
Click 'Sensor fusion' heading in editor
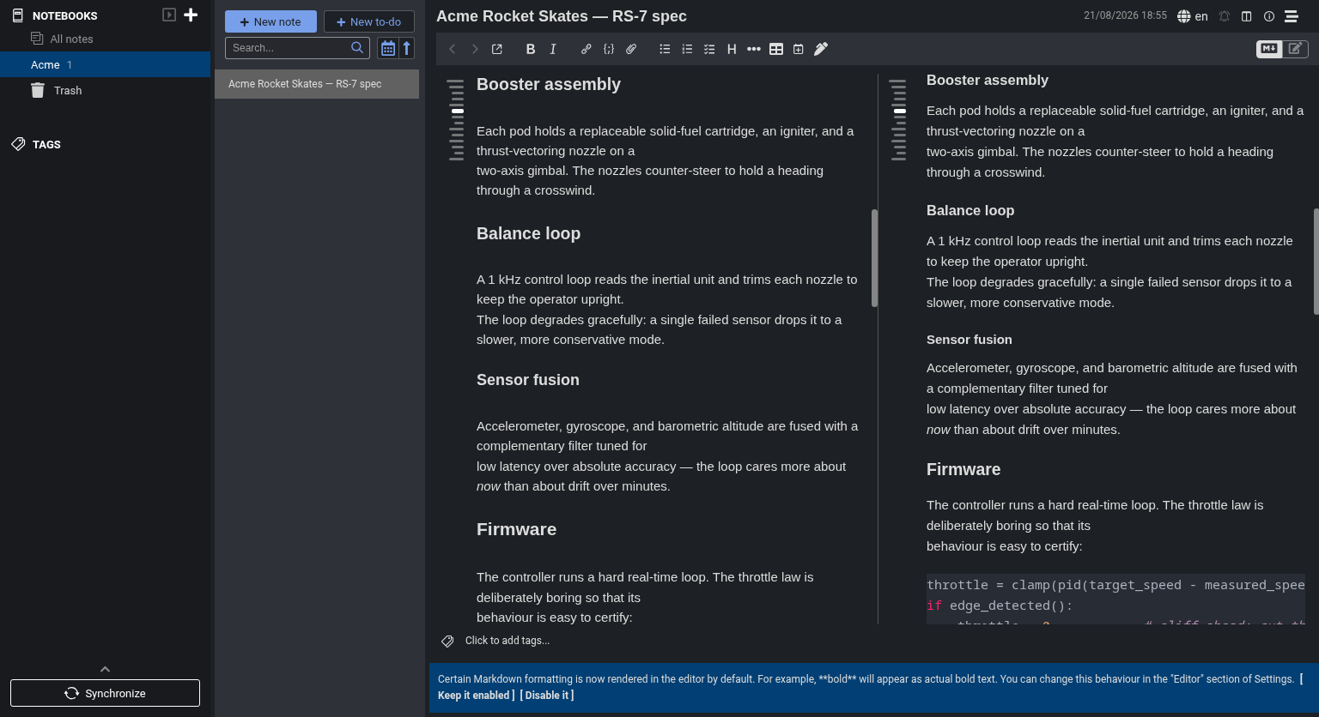[x=528, y=380]
